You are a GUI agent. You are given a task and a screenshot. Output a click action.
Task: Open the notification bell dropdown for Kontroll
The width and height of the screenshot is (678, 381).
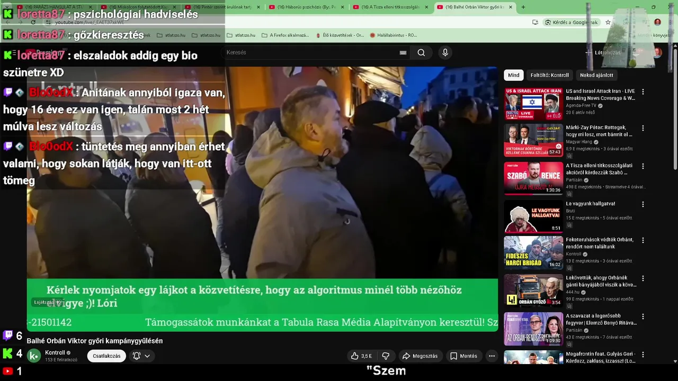(x=141, y=356)
